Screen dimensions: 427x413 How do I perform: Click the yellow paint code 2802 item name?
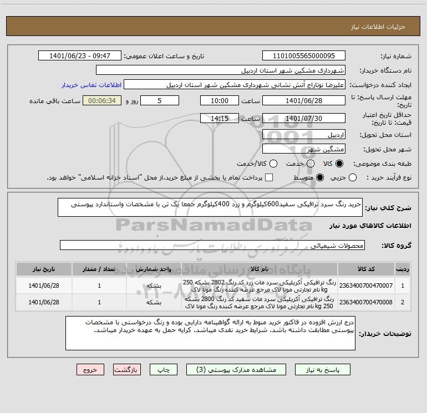(260, 286)
